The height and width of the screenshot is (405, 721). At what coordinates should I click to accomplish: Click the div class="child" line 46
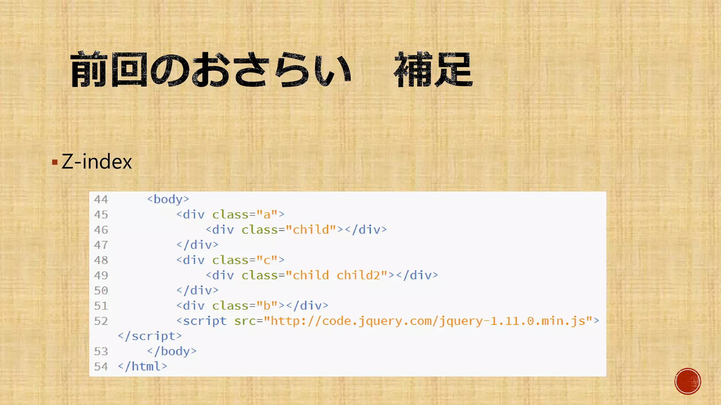point(296,230)
